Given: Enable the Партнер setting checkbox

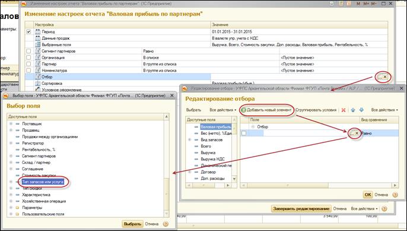Looking at the screenshot, I should (28, 64).
